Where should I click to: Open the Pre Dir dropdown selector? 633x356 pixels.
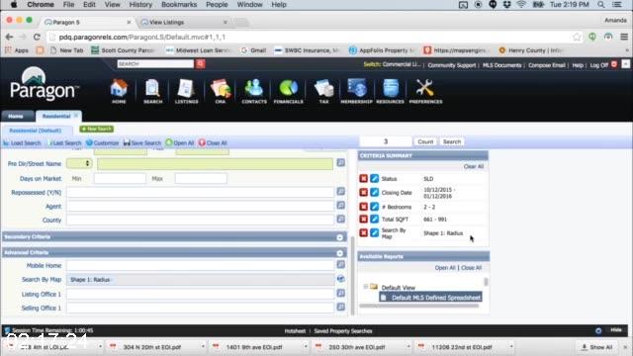(79, 163)
